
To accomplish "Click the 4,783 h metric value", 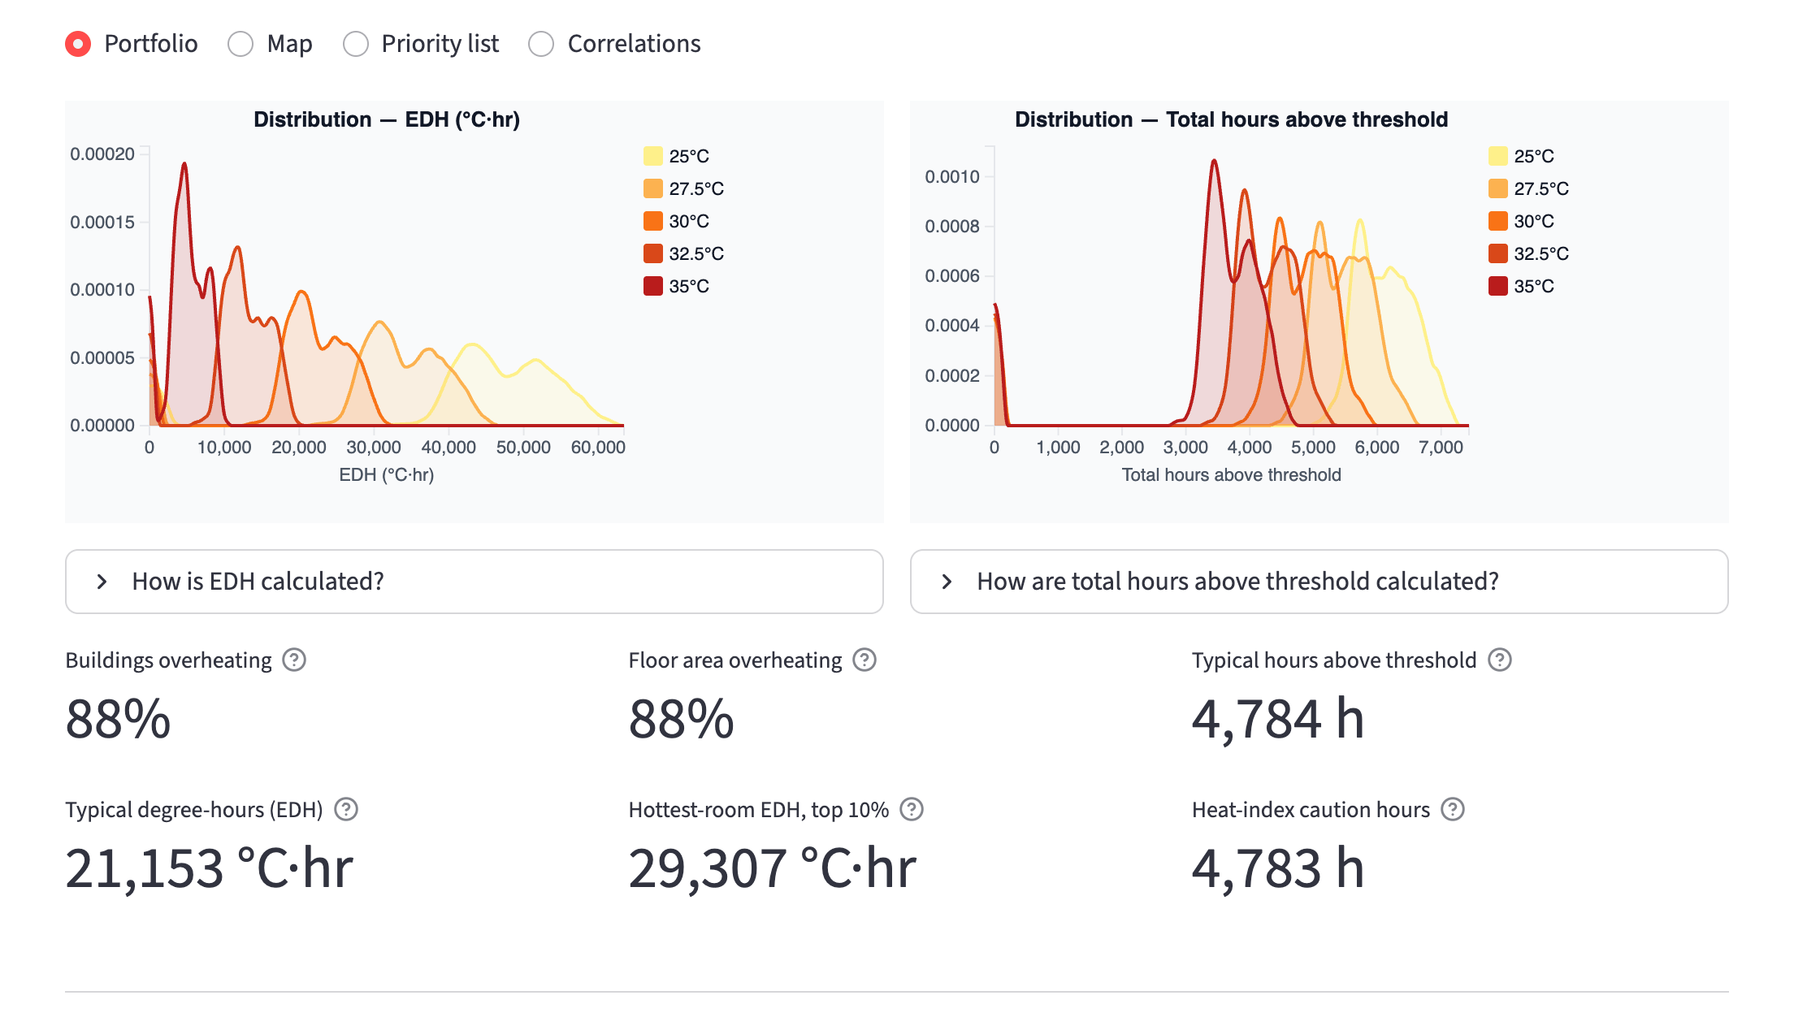I will click(1278, 869).
